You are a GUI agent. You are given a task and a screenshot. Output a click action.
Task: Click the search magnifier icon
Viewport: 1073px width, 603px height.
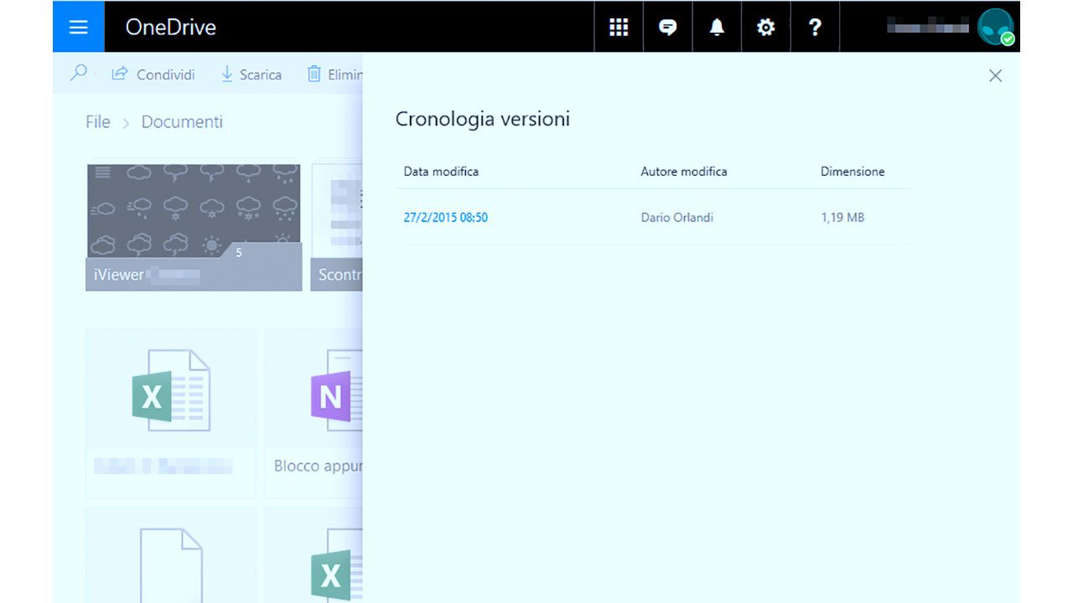click(78, 74)
